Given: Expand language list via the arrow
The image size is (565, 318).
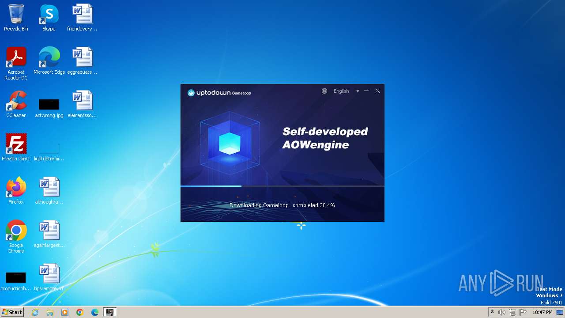Looking at the screenshot, I should coord(358,91).
